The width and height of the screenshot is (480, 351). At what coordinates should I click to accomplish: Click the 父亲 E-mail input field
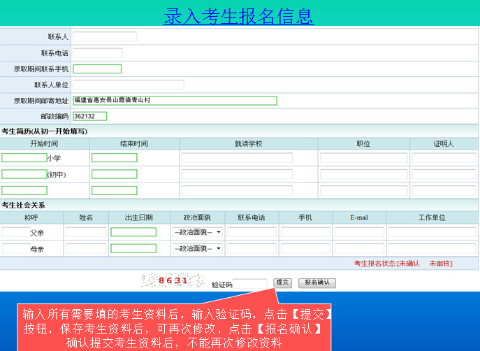[359, 232]
